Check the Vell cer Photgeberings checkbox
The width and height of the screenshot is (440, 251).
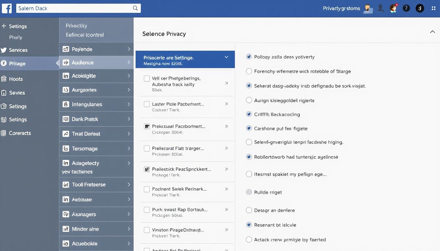click(x=147, y=78)
